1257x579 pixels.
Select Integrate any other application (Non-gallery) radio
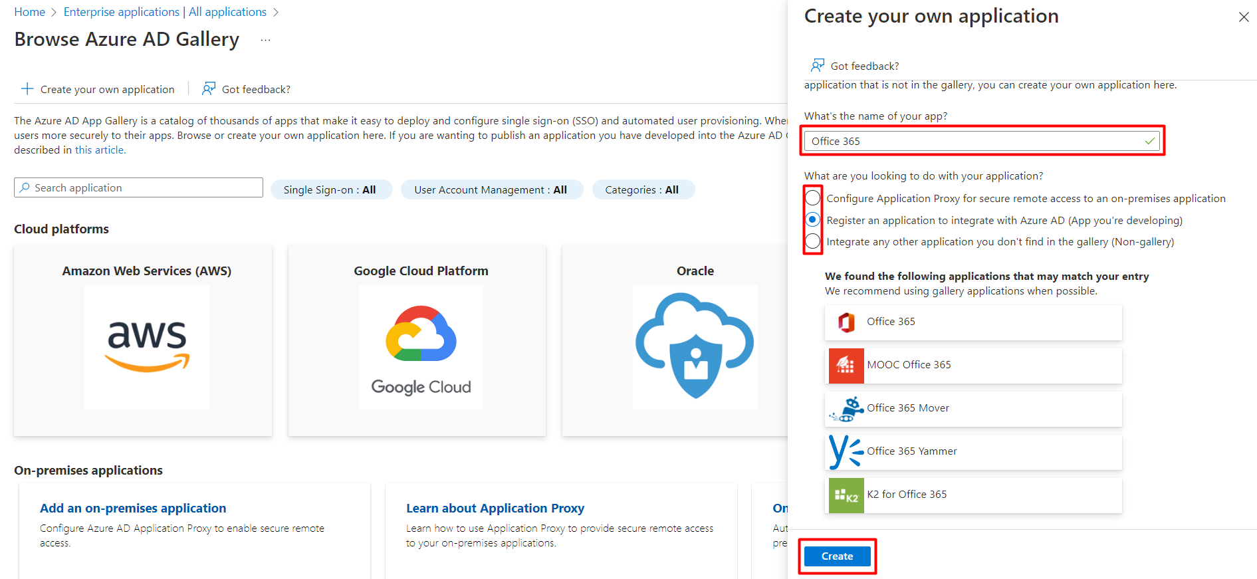[812, 241]
